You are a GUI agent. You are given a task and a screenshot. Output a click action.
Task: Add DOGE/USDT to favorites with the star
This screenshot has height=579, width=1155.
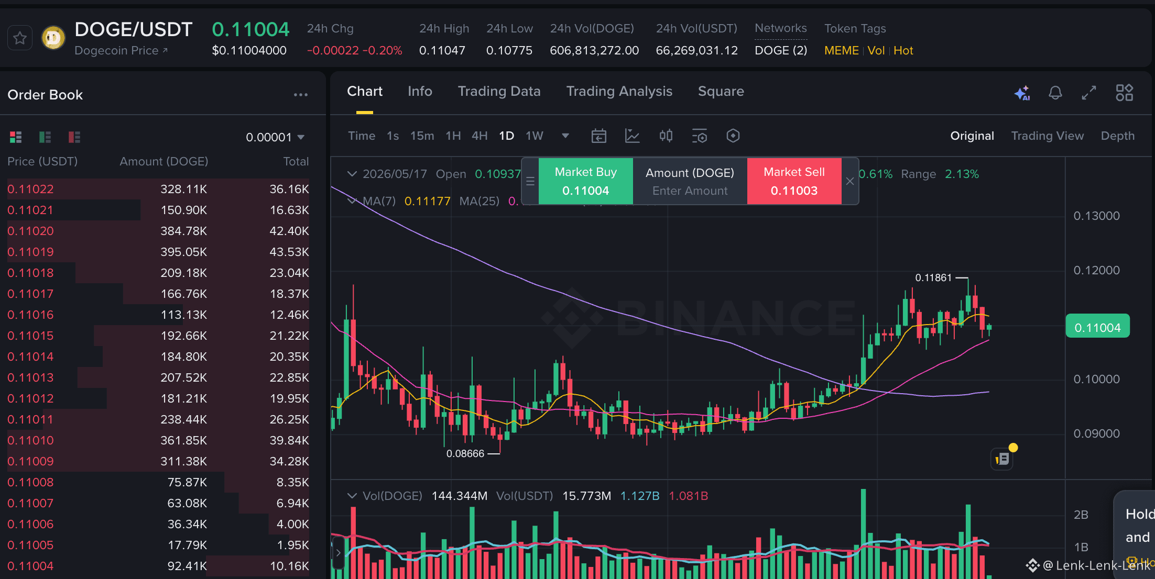pos(20,38)
